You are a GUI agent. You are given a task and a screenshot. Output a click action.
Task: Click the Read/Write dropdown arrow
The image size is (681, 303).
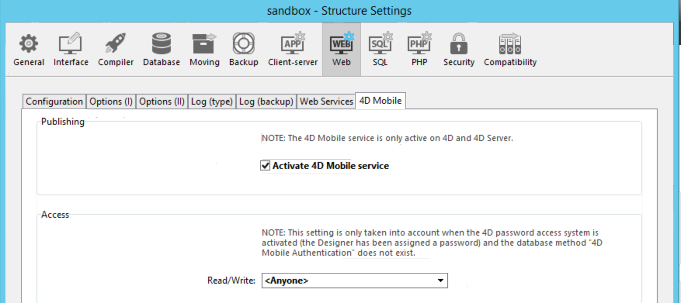(x=440, y=281)
